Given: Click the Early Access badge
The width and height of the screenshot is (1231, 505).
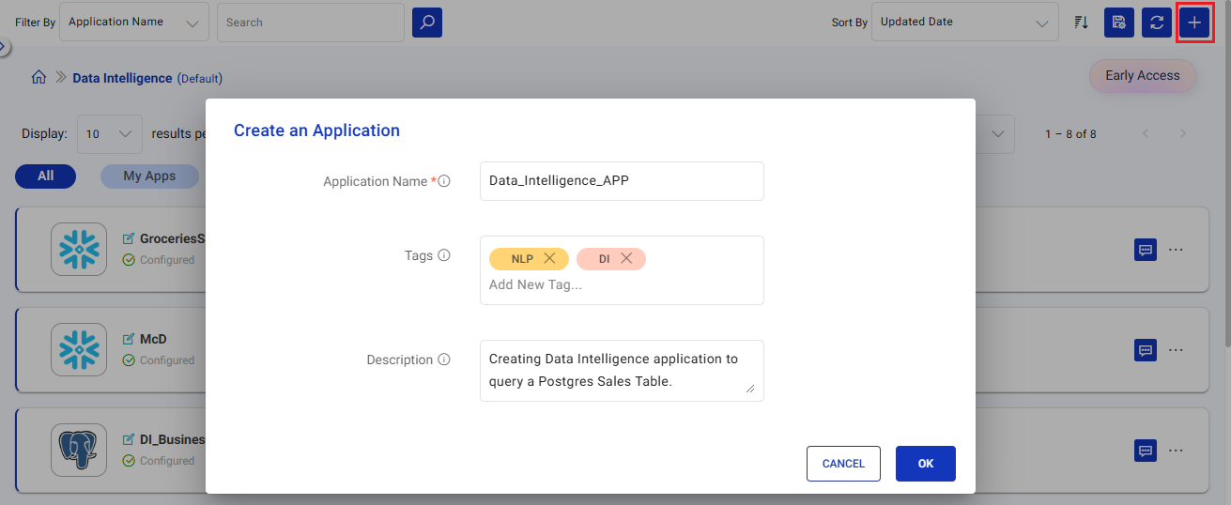Looking at the screenshot, I should tap(1142, 76).
